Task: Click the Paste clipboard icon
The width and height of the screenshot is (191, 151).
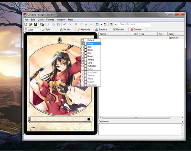Action: (58, 24)
